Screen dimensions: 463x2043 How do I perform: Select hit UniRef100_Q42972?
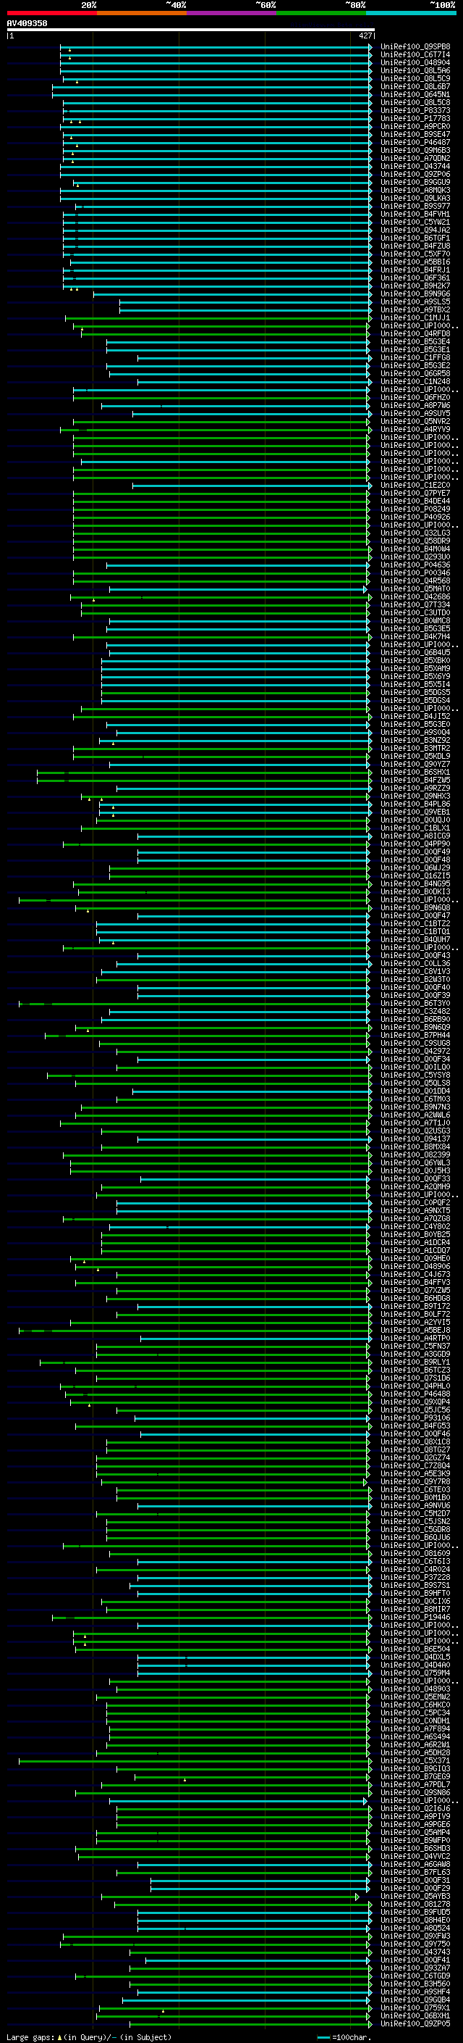pos(415,1051)
